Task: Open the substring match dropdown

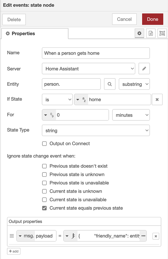Action: point(134,84)
